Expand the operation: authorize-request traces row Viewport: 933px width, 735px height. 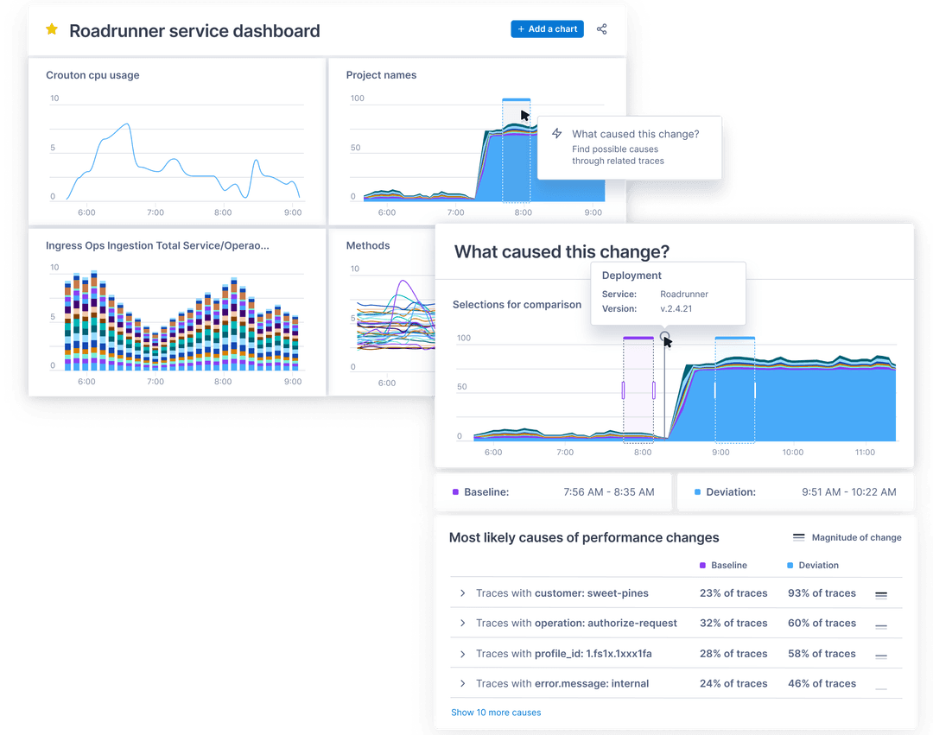tap(462, 623)
